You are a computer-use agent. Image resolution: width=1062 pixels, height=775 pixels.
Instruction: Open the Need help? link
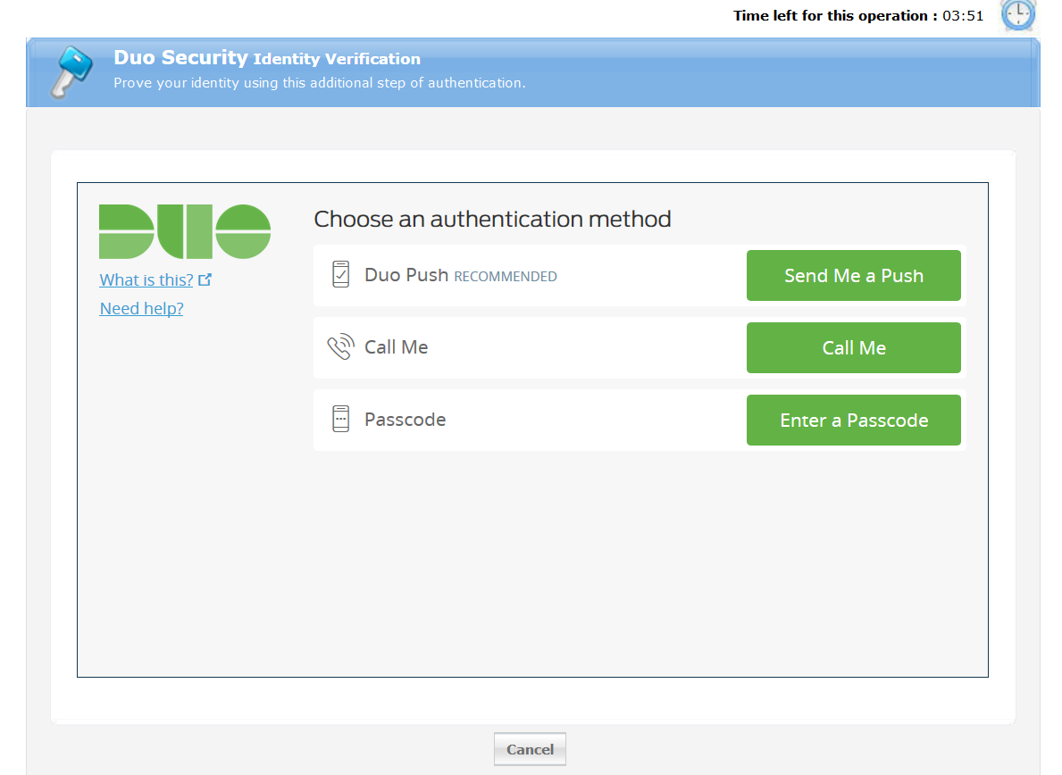click(141, 309)
